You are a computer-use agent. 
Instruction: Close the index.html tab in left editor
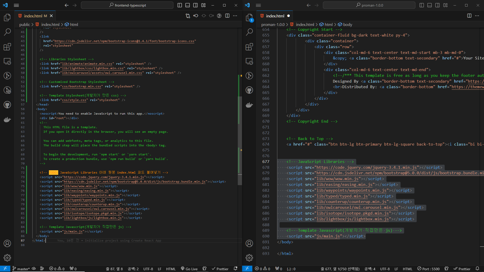pyautogui.click(x=51, y=16)
